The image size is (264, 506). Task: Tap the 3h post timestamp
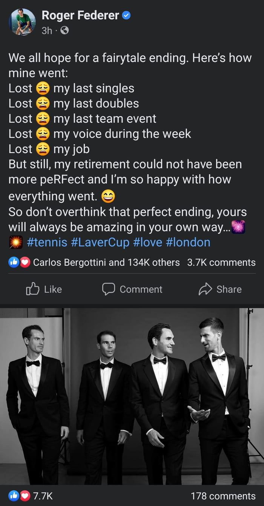(47, 31)
